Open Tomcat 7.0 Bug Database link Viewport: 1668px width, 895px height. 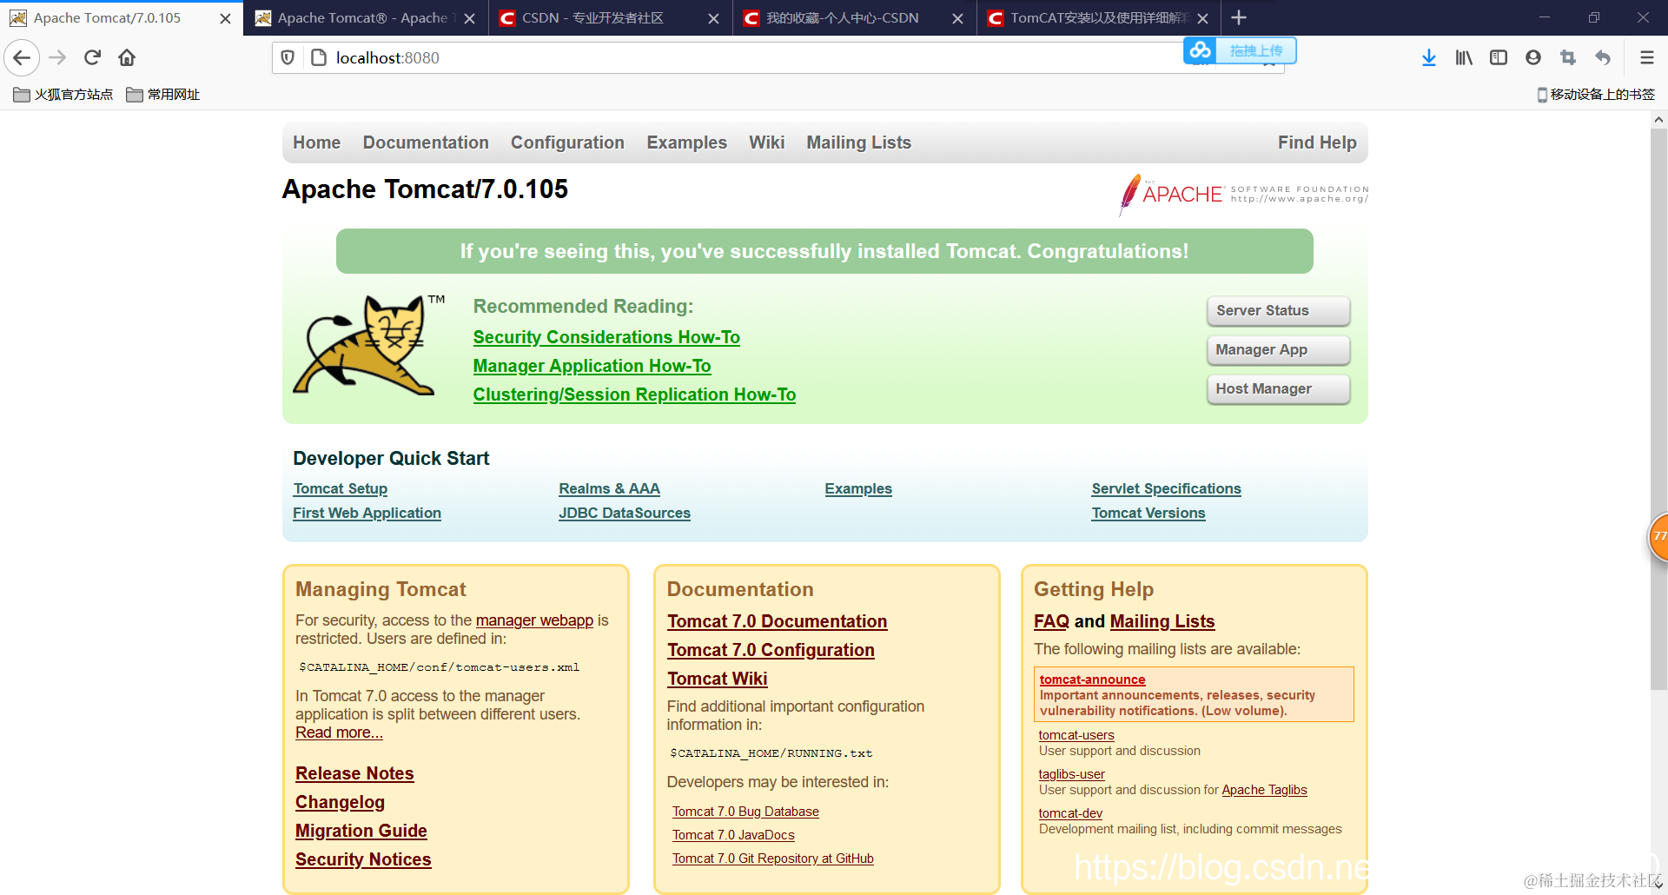[745, 812]
